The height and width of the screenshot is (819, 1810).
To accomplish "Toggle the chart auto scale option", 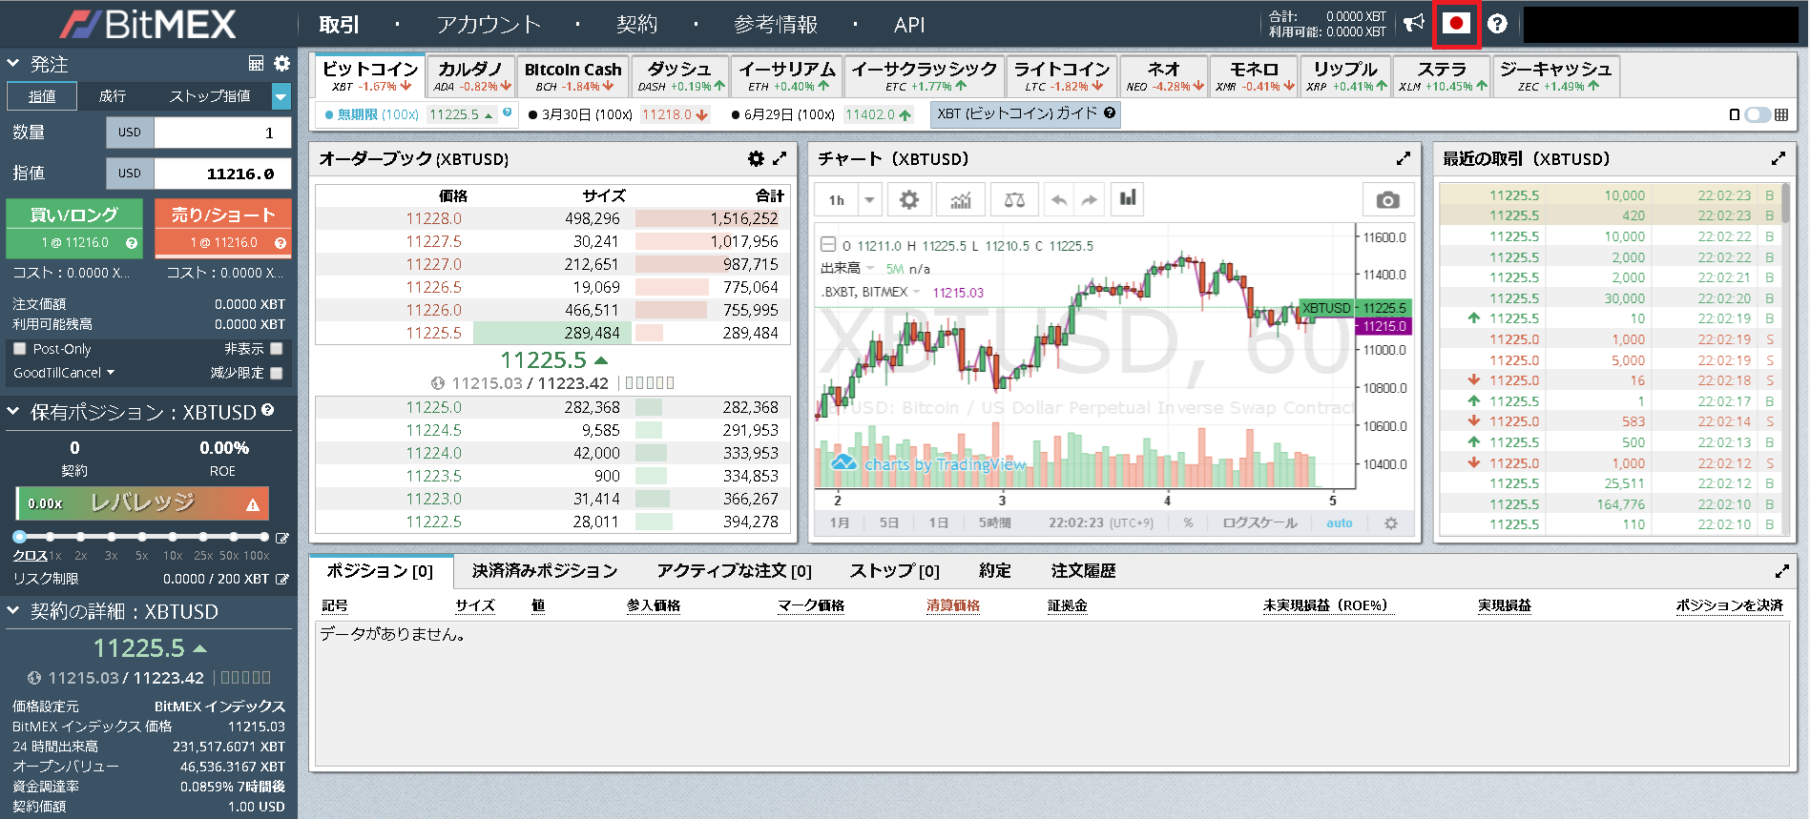I will click(x=1339, y=522).
